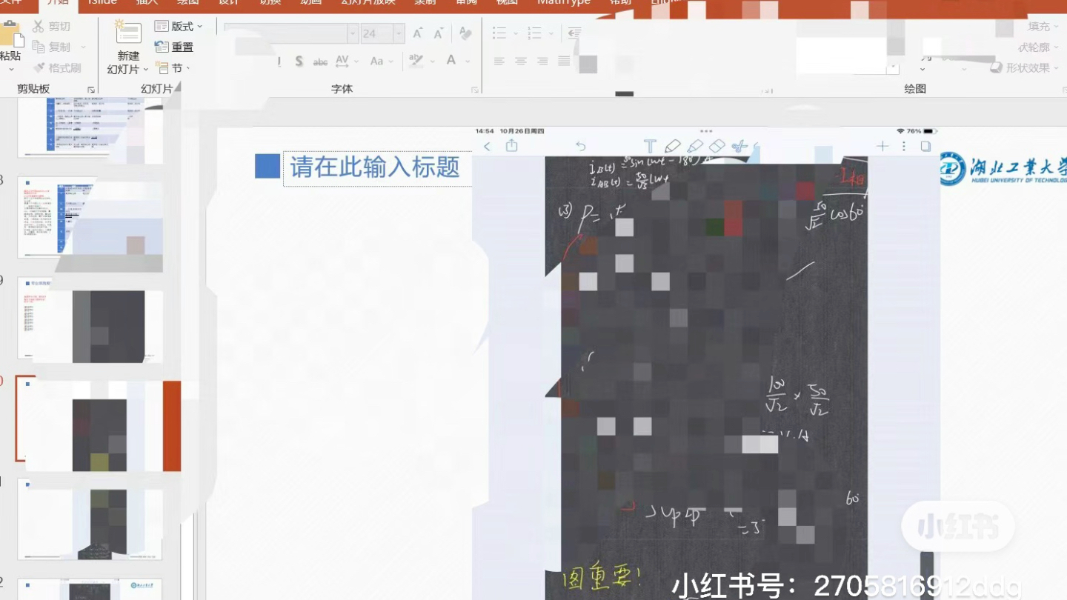Select the eraser tool in the notes toolbar
This screenshot has width=1067, height=600.
pyautogui.click(x=717, y=146)
